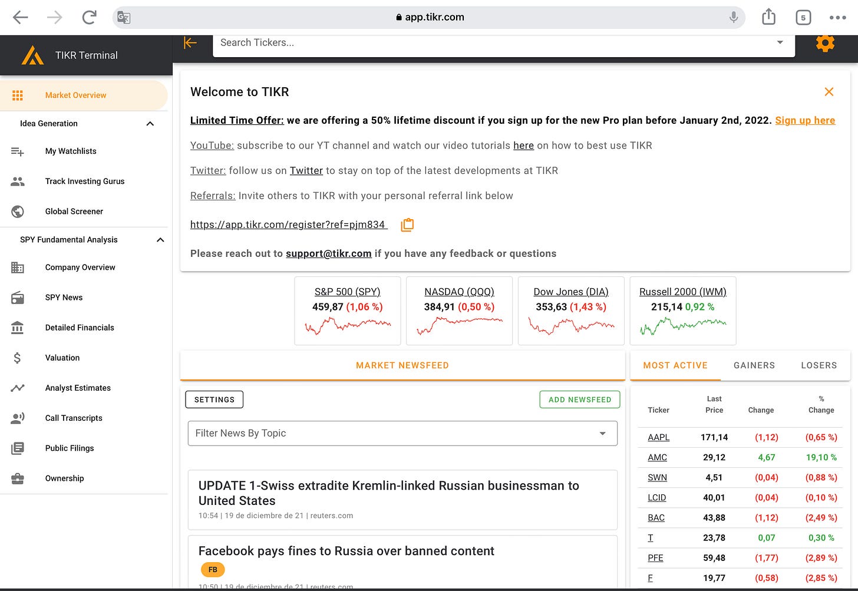This screenshot has width=858, height=591.
Task: Click the Valuation dollar sign icon
Action: point(17,358)
